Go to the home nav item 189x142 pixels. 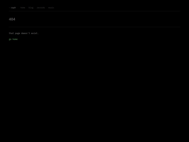tap(23, 8)
